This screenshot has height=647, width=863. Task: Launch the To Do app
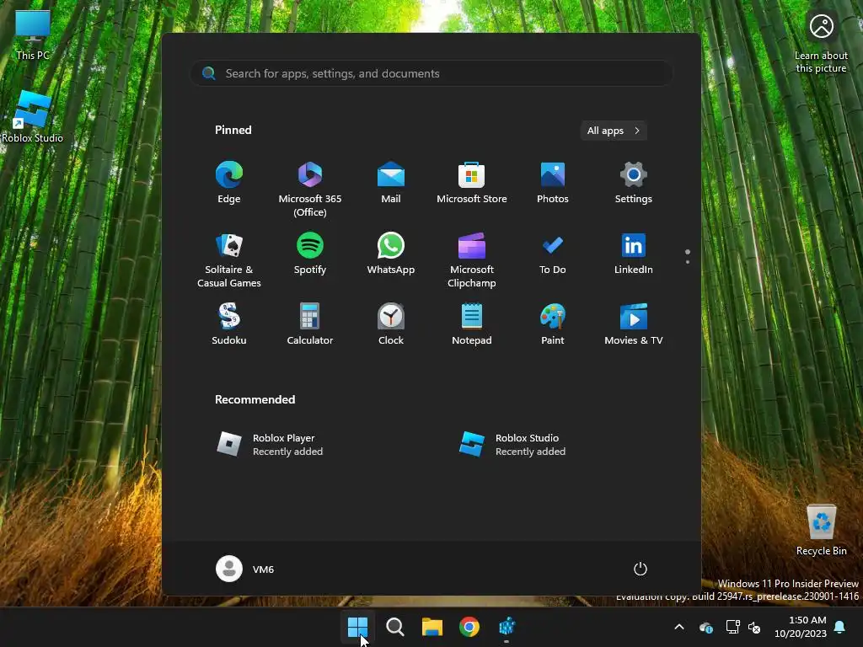(553, 254)
